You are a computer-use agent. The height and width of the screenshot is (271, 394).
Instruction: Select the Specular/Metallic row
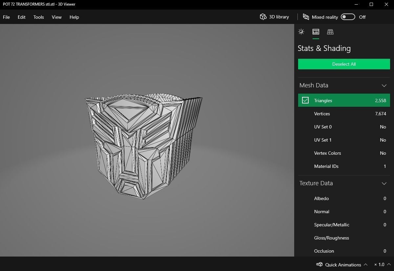click(x=344, y=225)
